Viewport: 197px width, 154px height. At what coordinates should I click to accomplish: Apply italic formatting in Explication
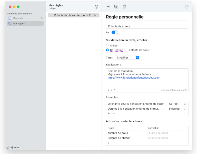coord(112,90)
